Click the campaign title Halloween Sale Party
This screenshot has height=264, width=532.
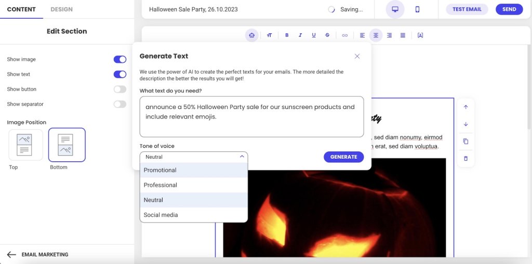click(193, 9)
